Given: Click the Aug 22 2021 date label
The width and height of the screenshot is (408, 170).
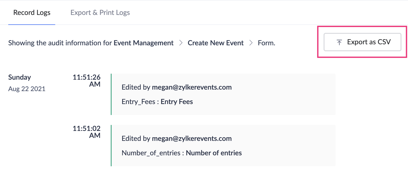Looking at the screenshot, I should [27, 89].
